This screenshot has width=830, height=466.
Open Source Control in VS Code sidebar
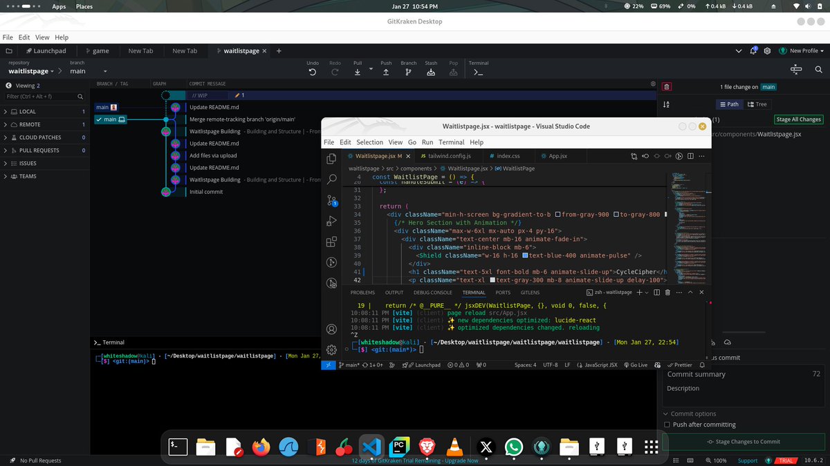[332, 200]
